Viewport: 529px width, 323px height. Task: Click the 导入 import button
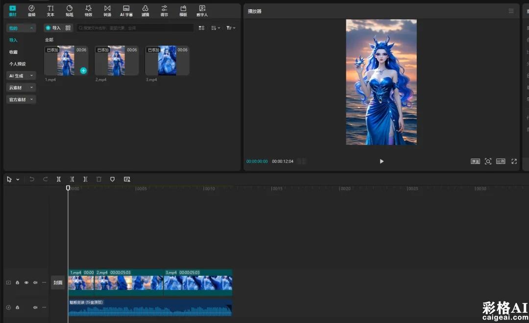tap(53, 28)
